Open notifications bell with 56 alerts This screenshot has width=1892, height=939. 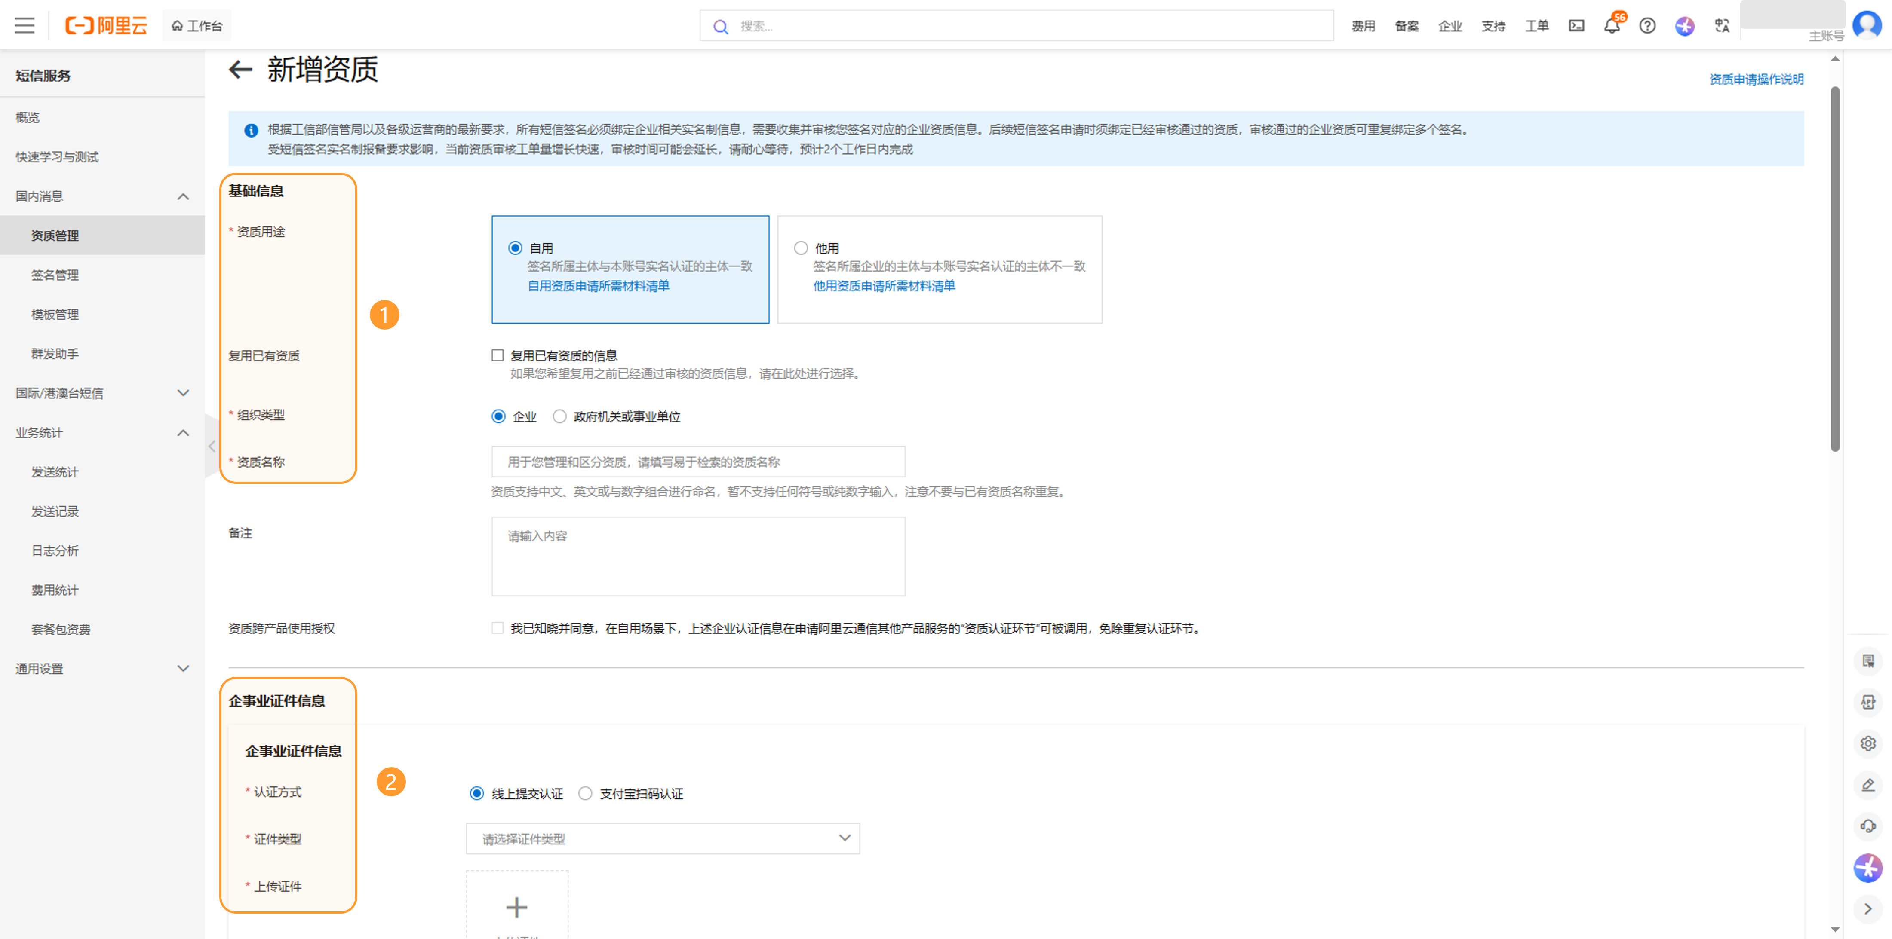coord(1612,26)
